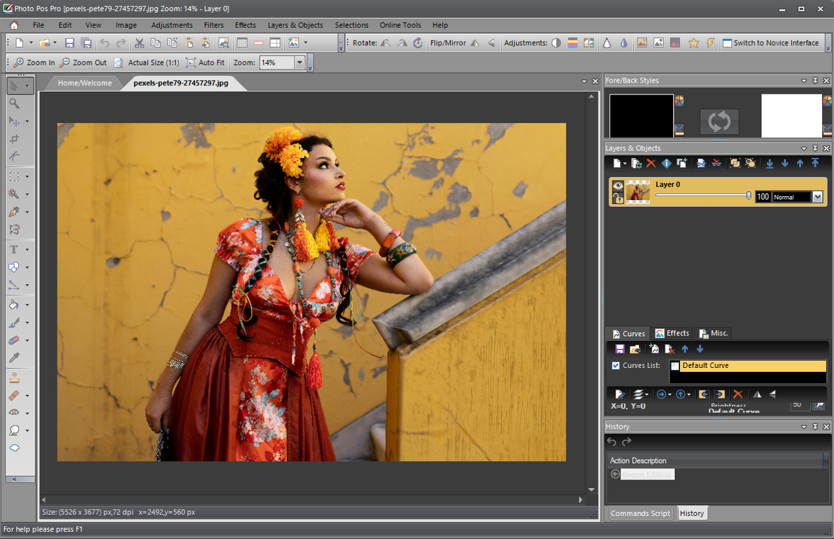Select the Zoom tool in the left toolbar

14,104
